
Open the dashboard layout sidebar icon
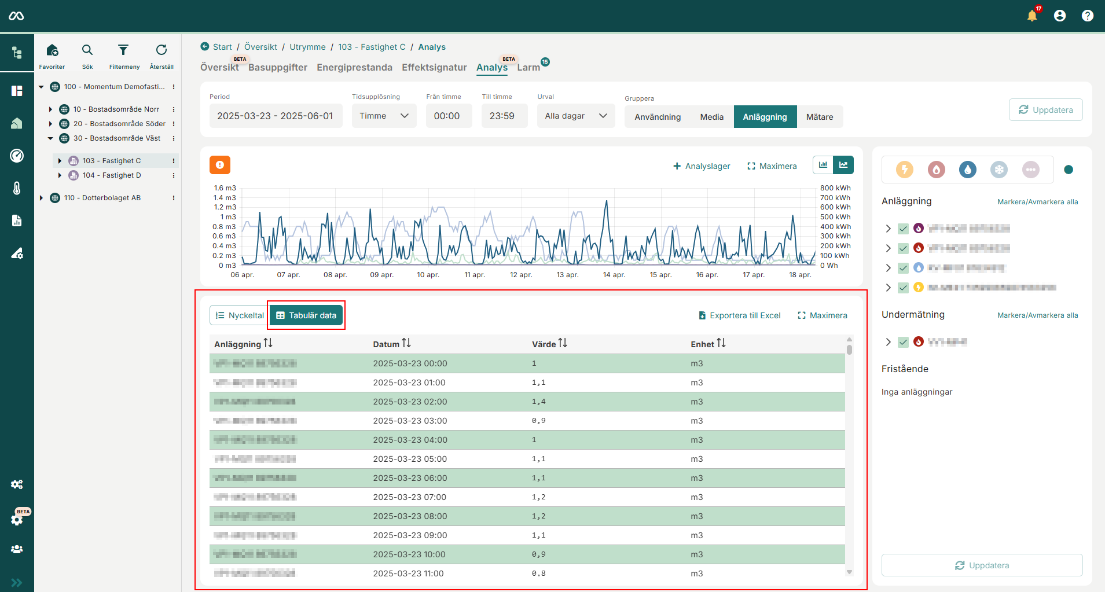[17, 91]
